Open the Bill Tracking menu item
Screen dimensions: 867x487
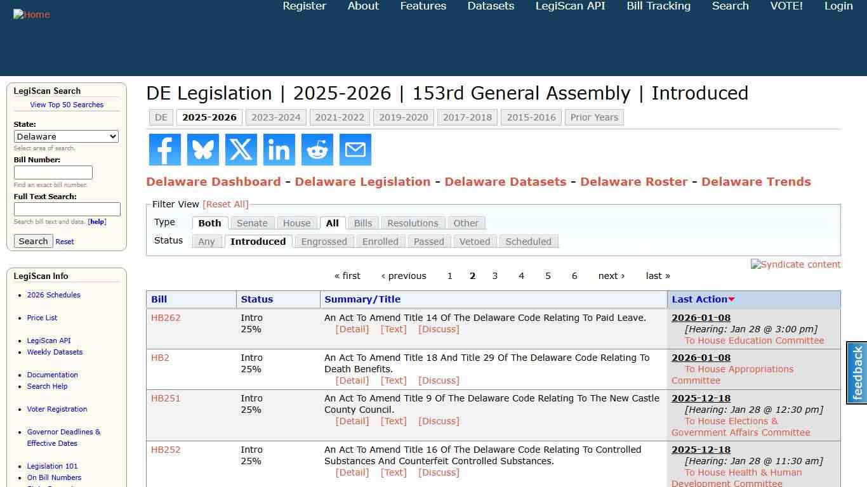(658, 6)
